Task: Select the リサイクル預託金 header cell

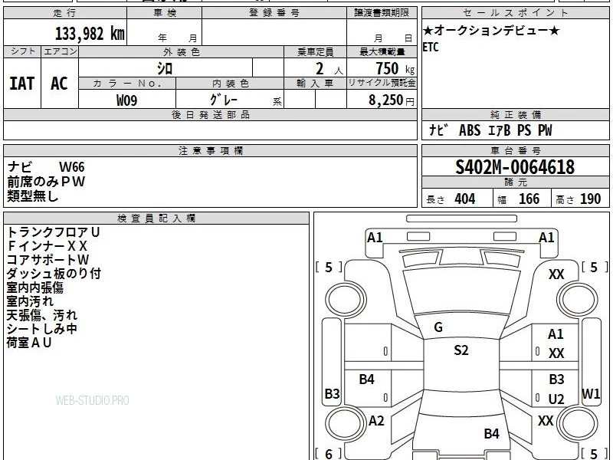Action: click(x=382, y=83)
